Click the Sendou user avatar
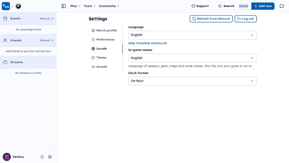The height and width of the screenshot is (163, 289). tap(7, 157)
